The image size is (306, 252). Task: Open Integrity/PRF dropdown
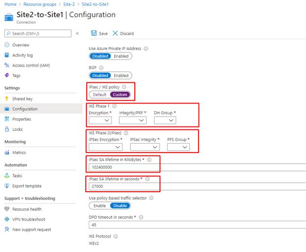133,120
